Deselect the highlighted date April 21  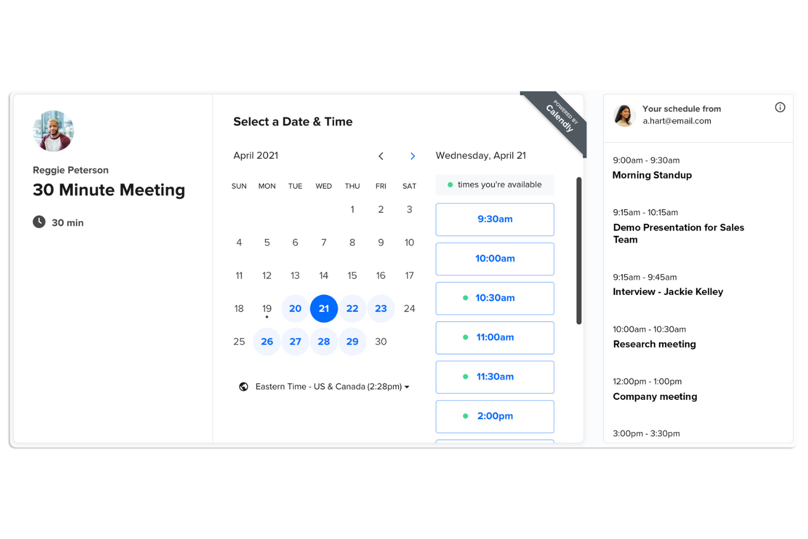pyautogui.click(x=324, y=308)
